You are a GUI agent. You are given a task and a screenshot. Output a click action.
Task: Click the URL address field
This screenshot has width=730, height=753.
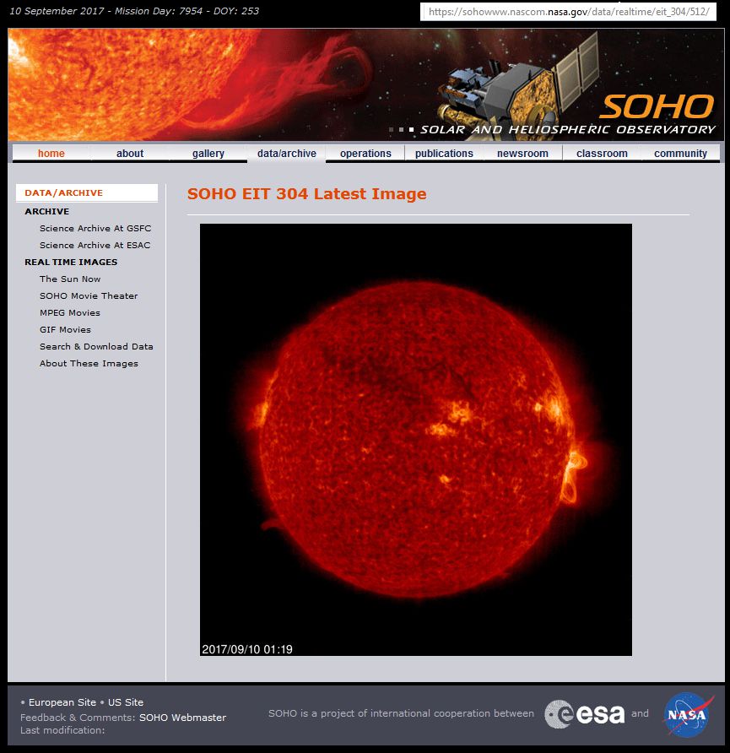(x=568, y=12)
